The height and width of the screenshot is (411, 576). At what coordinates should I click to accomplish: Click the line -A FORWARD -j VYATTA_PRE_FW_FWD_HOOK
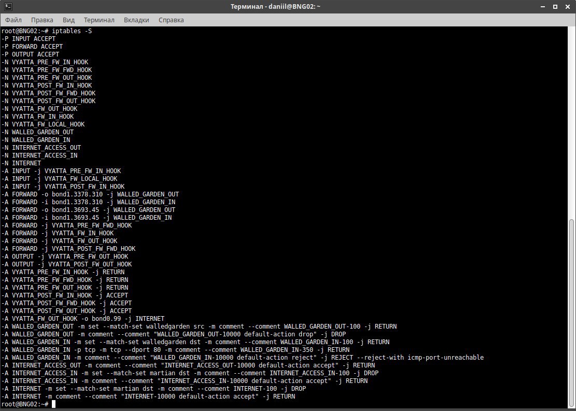[x=66, y=225]
